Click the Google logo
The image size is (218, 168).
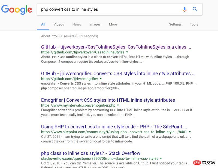(17, 10)
